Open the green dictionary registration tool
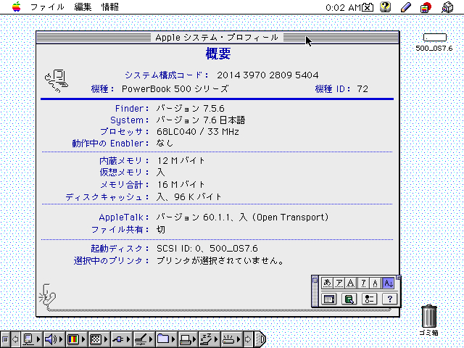464x348 pixels. [x=349, y=299]
